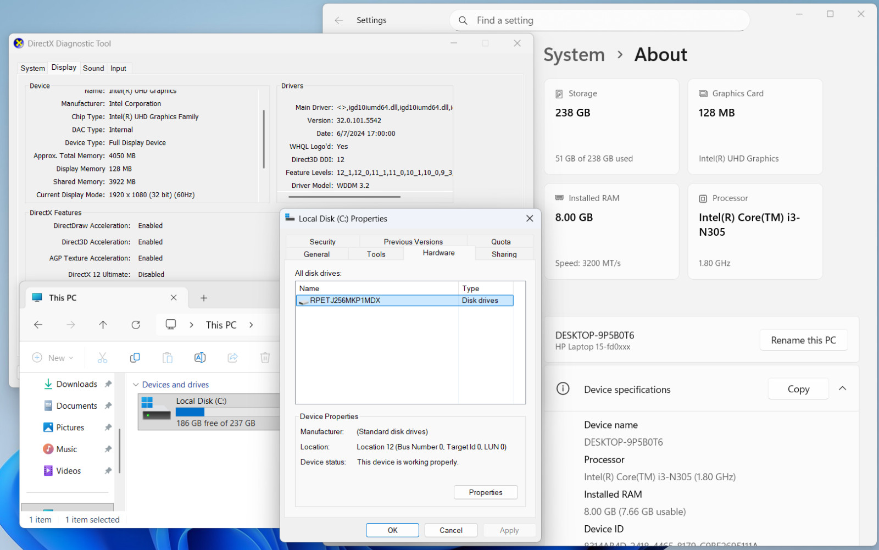This screenshot has width=879, height=550.
Task: Open the Graphics Card card showing 128 MB
Action: [x=755, y=127]
